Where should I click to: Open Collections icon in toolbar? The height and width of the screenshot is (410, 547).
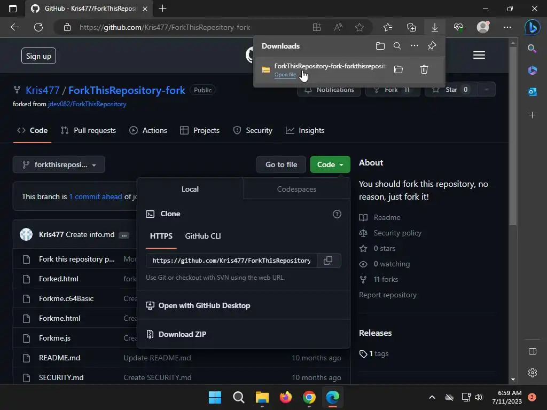(x=411, y=27)
